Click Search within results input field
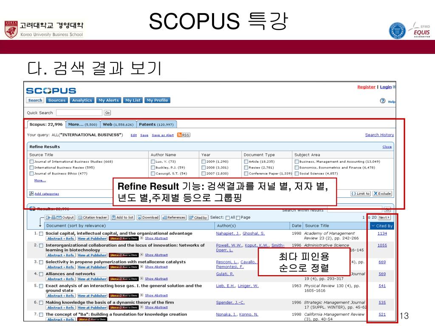 [354, 210]
